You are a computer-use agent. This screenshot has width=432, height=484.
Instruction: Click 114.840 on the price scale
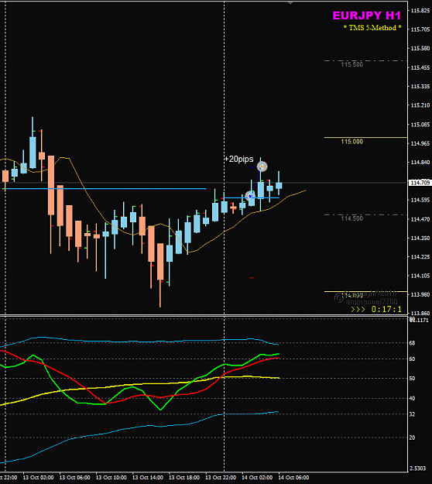[420, 163]
